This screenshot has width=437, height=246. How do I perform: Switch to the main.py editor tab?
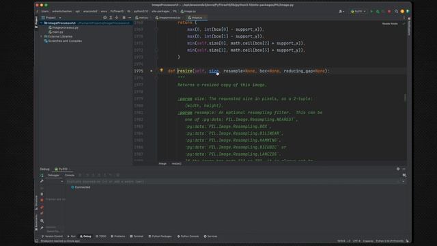(x=142, y=18)
